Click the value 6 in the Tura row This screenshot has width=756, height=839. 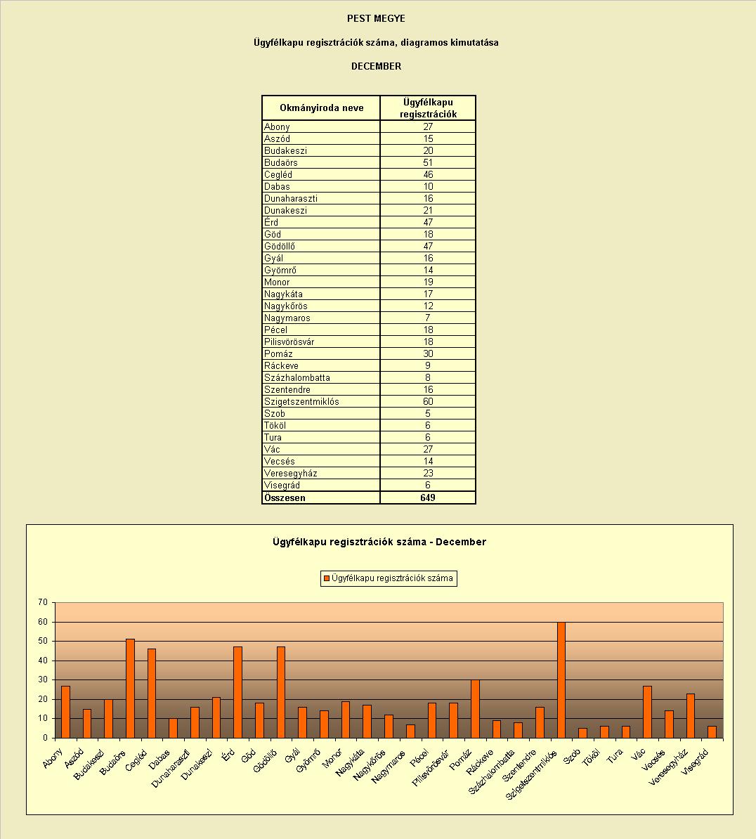[428, 438]
